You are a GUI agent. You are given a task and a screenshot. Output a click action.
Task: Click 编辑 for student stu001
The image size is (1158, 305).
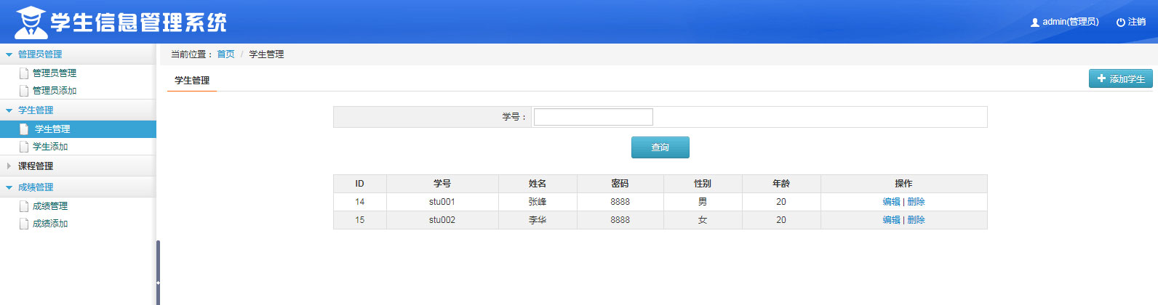click(891, 202)
